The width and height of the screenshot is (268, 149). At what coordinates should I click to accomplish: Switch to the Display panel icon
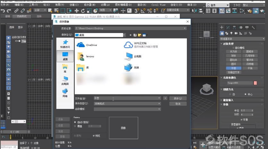(x=247, y=28)
